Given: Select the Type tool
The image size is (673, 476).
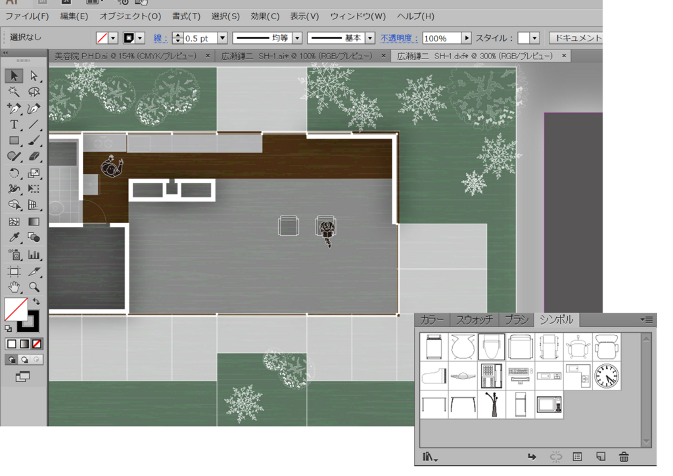Looking at the screenshot, I should click(x=14, y=124).
